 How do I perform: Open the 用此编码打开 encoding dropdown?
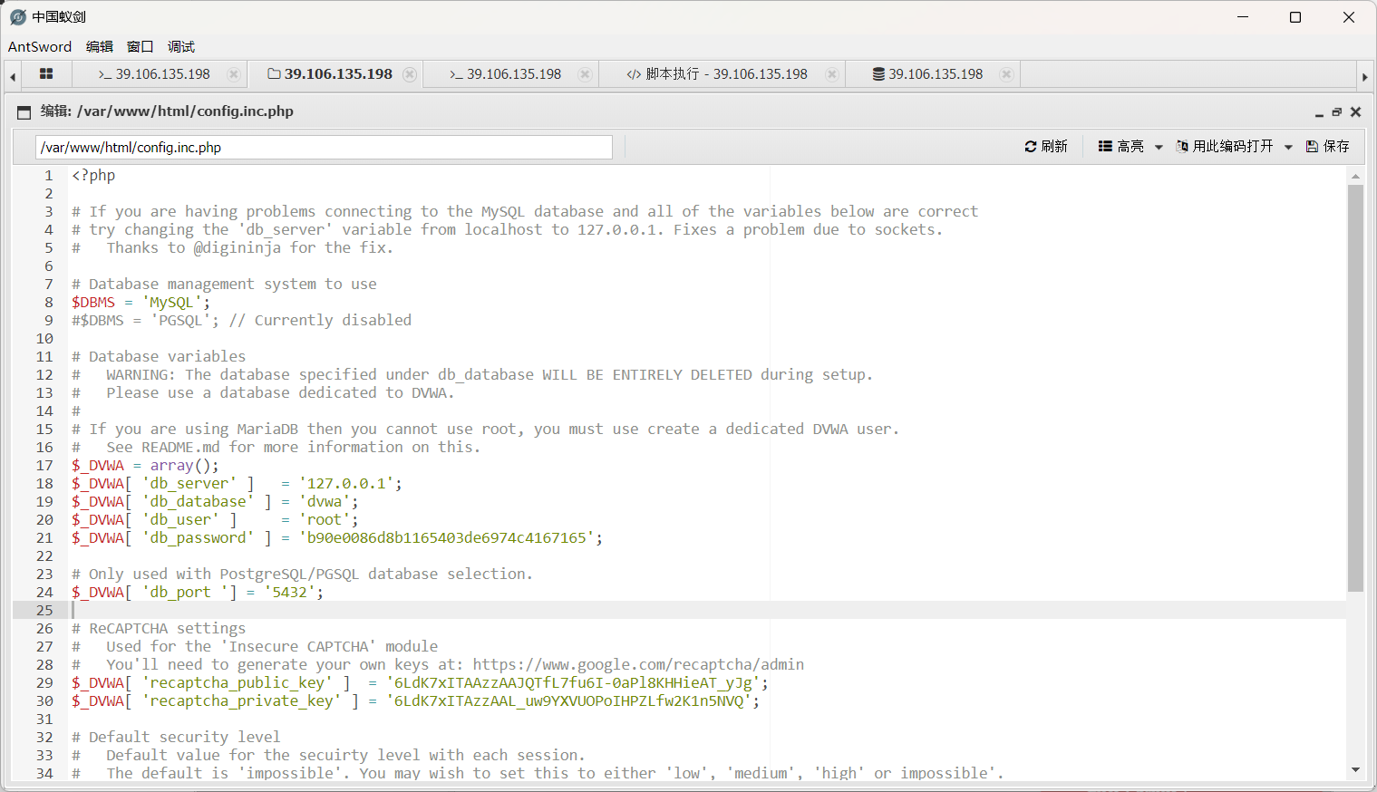(1234, 146)
